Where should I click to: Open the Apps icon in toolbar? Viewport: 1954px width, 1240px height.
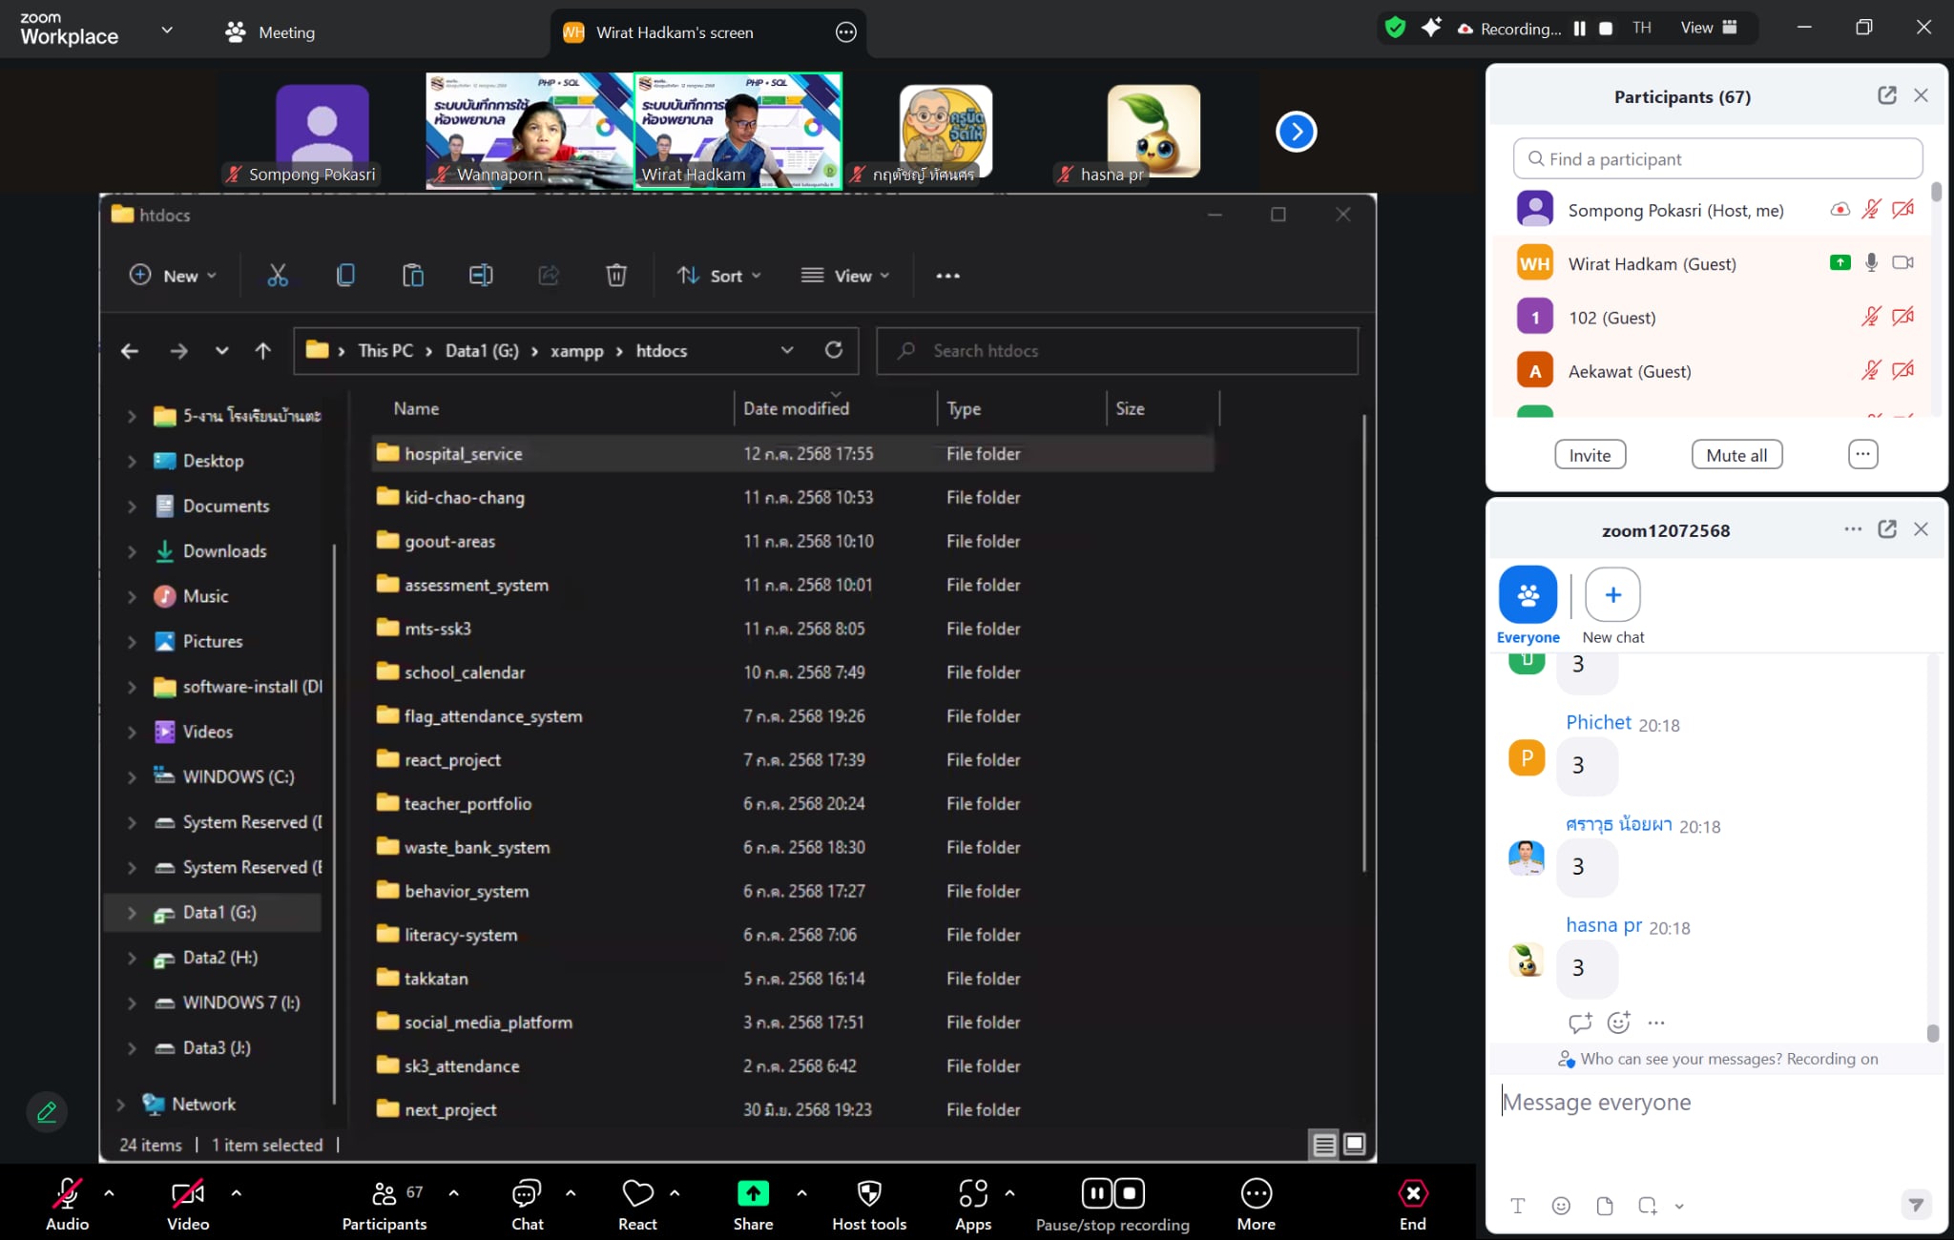pos(972,1193)
